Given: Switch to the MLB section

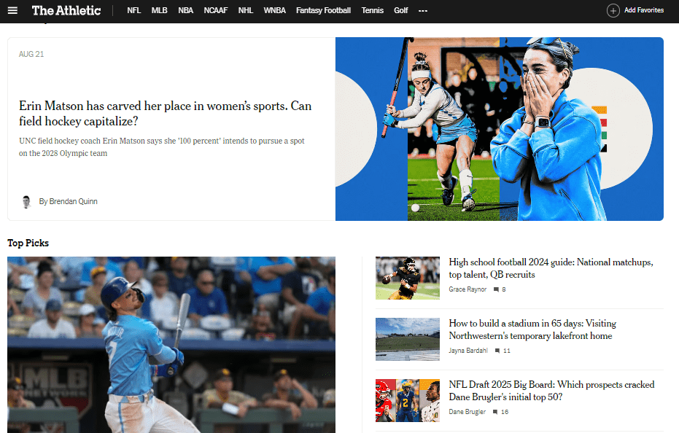Looking at the screenshot, I should click(159, 10).
